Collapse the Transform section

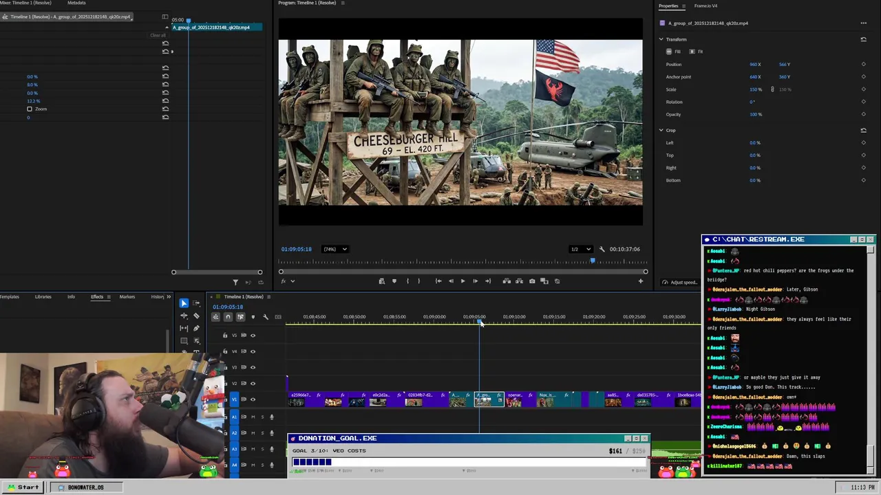(x=661, y=39)
